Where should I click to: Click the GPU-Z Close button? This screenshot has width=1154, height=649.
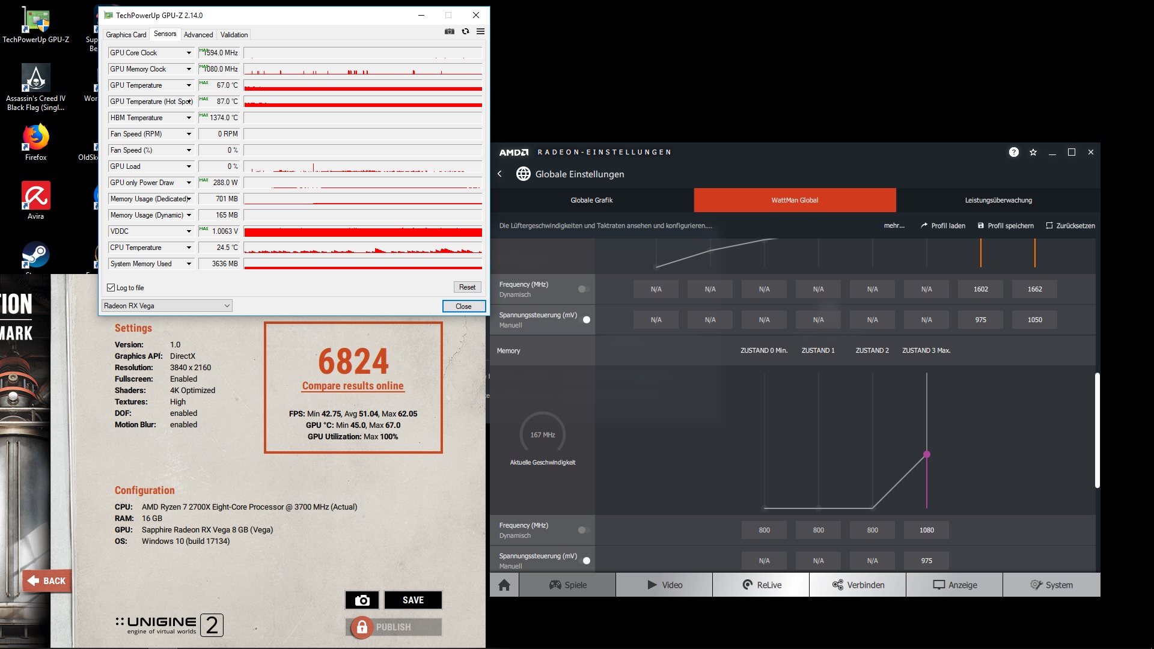(x=463, y=306)
